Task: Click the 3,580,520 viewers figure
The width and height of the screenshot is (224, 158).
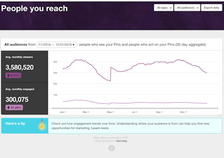Action: pyautogui.click(x=19, y=67)
